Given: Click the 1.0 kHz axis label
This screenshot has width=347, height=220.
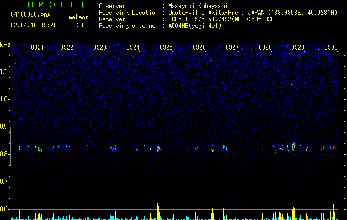Looking at the screenshot, I should pyautogui.click(x=5, y=99).
